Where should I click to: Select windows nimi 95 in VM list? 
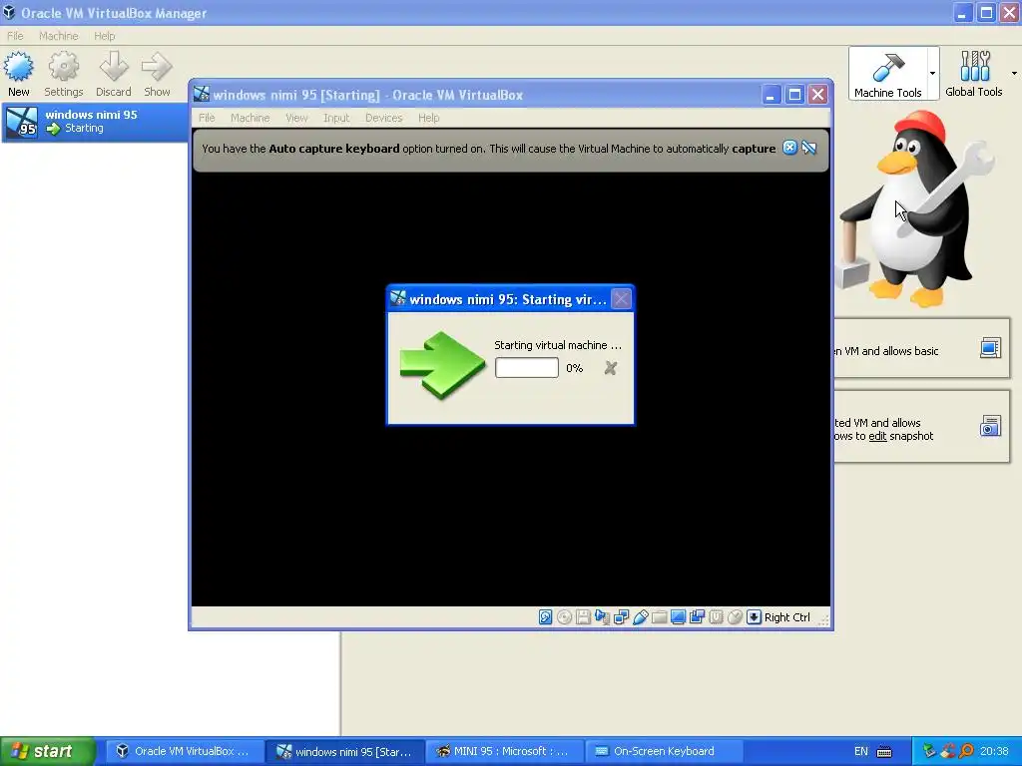95,122
